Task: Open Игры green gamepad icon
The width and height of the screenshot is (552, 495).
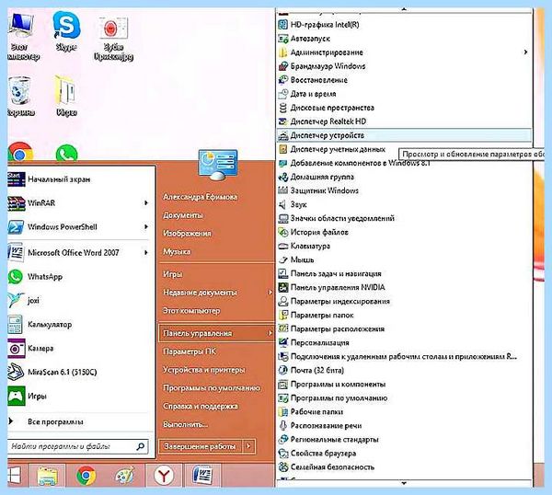Action: 17,396
